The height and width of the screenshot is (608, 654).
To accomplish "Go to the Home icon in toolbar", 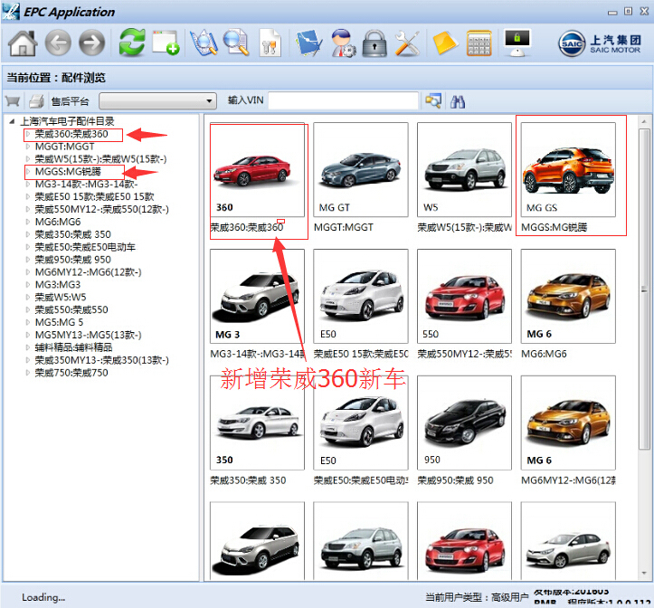I will coord(23,43).
